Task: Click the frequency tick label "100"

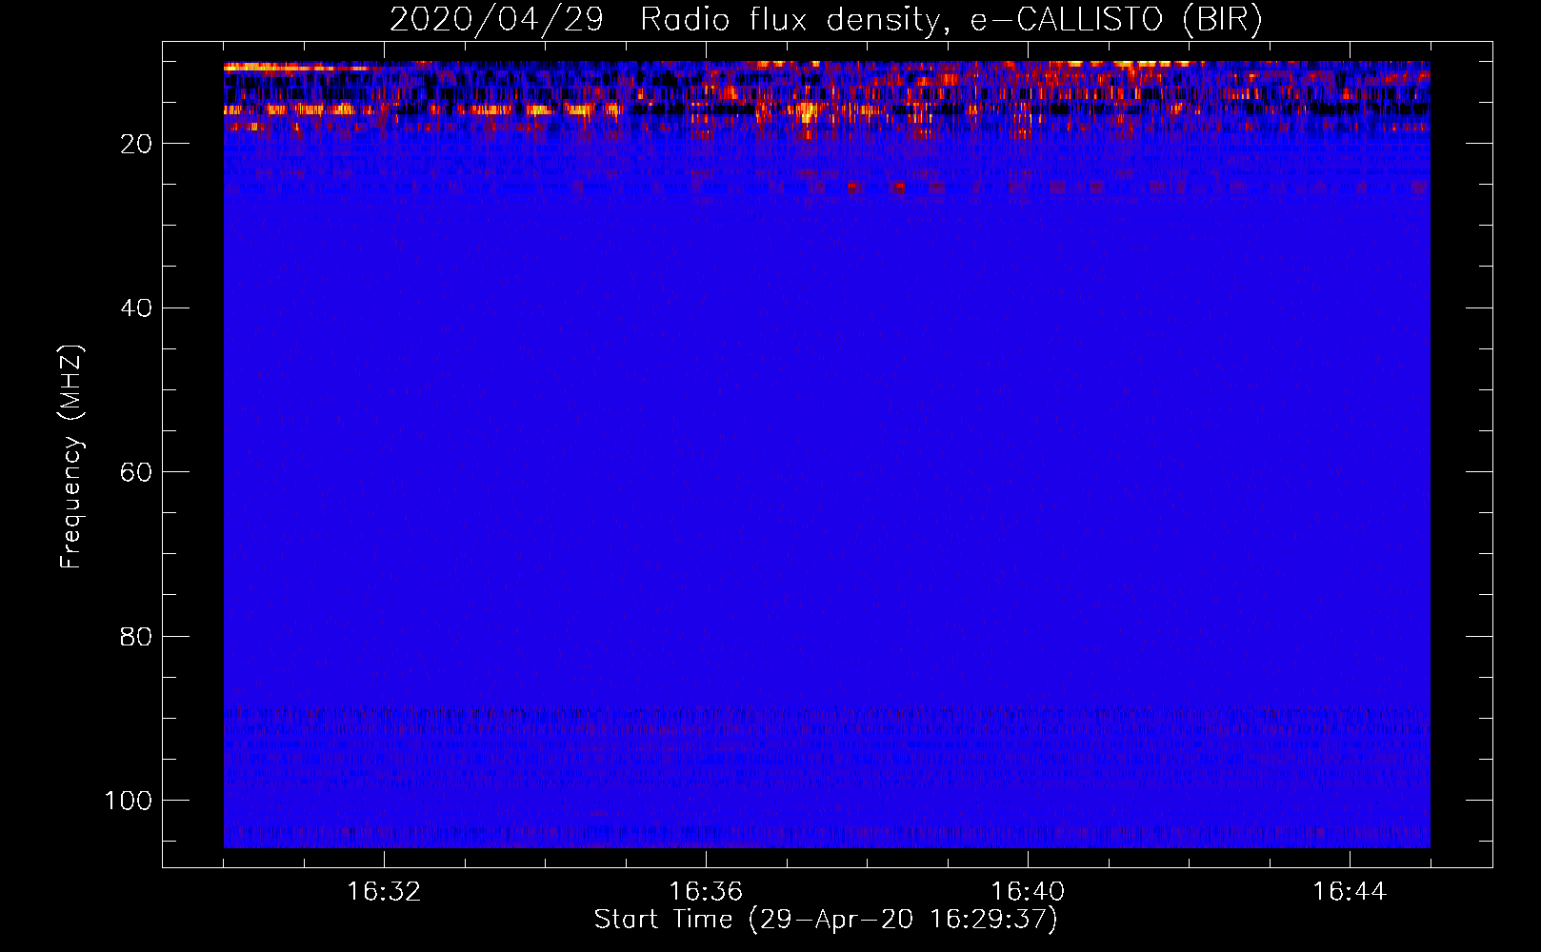Action: tap(129, 801)
